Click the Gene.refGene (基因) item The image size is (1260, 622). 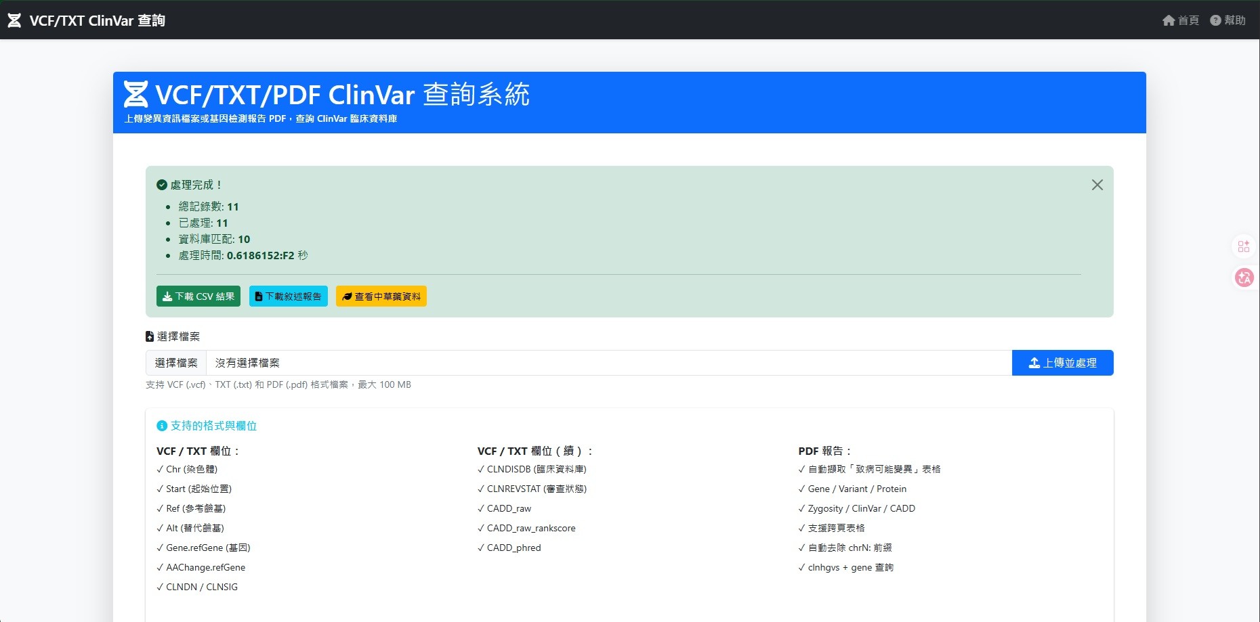[x=203, y=548]
